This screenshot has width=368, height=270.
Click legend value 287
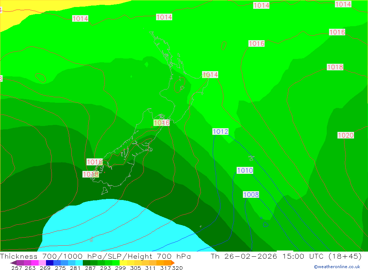[90, 268]
